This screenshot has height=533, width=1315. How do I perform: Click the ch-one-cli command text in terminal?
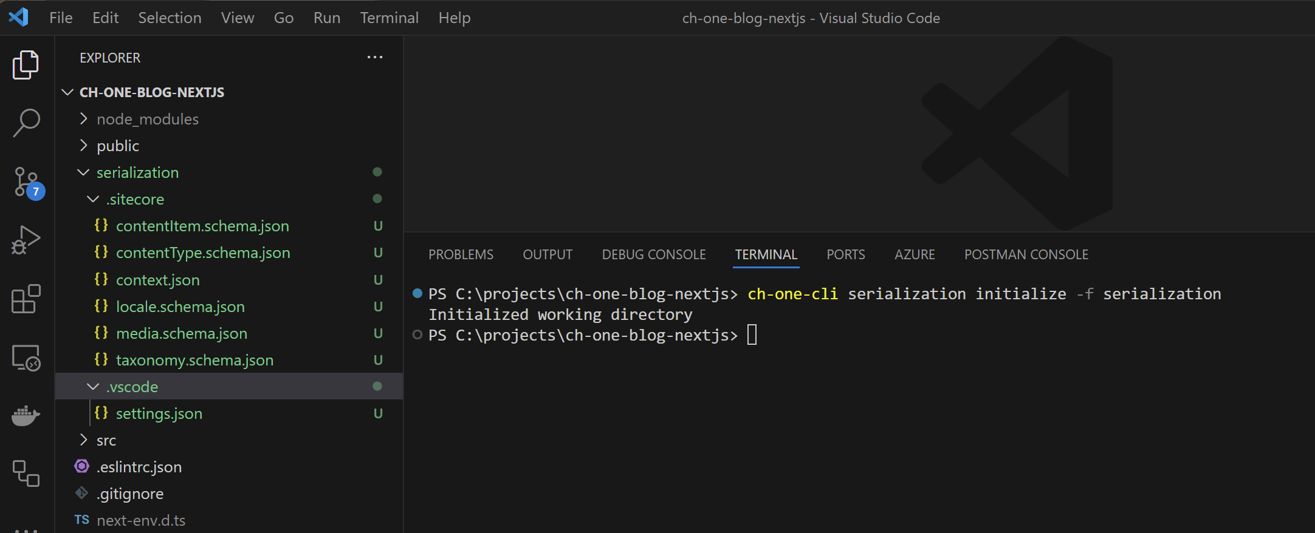[792, 294]
